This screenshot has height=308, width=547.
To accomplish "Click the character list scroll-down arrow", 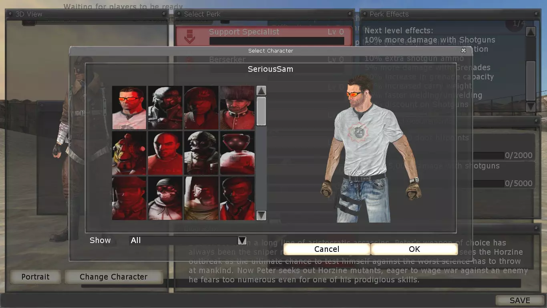I will 261,215.
